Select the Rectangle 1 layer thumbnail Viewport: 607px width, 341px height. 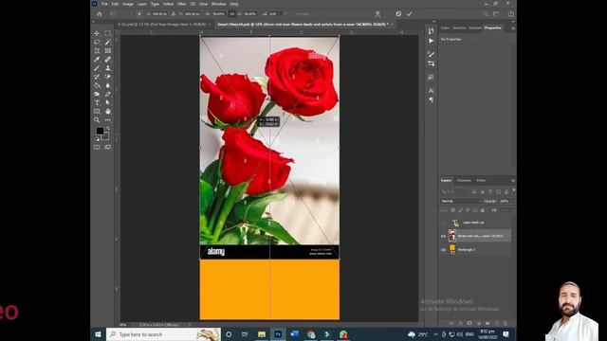[x=452, y=249]
